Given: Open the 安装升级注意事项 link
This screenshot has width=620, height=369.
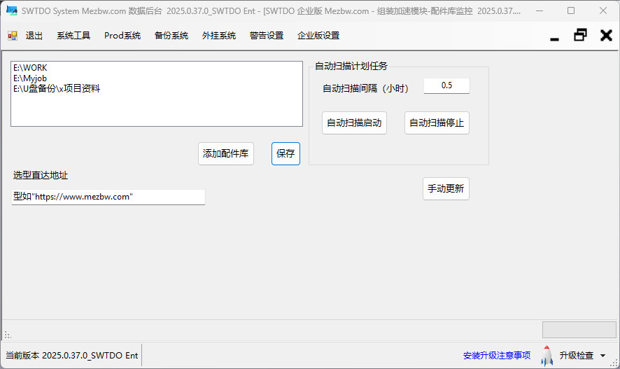Looking at the screenshot, I should tap(497, 356).
